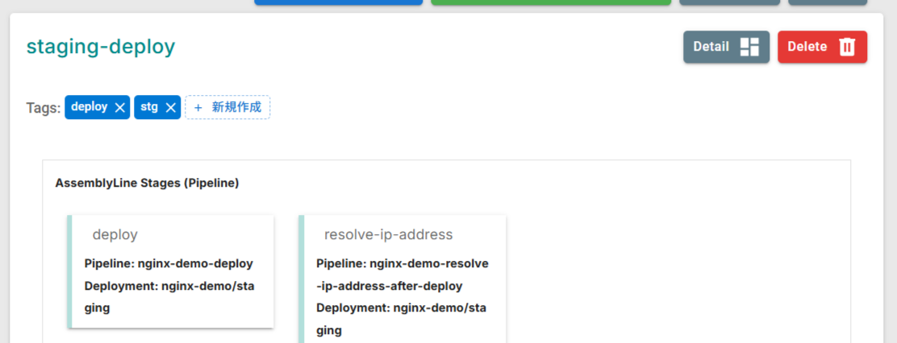
Task: Select the deploy tag label
Action: (x=89, y=107)
